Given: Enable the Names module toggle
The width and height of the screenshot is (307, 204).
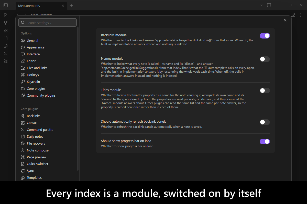Looking at the screenshot, I should (x=265, y=59).
